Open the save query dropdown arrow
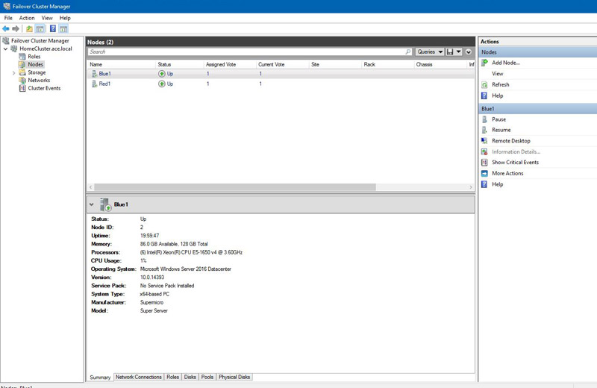Screen dimensions: 597x388 459,51
